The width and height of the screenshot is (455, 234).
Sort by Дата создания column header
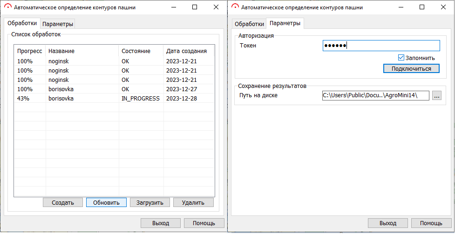tap(188, 51)
